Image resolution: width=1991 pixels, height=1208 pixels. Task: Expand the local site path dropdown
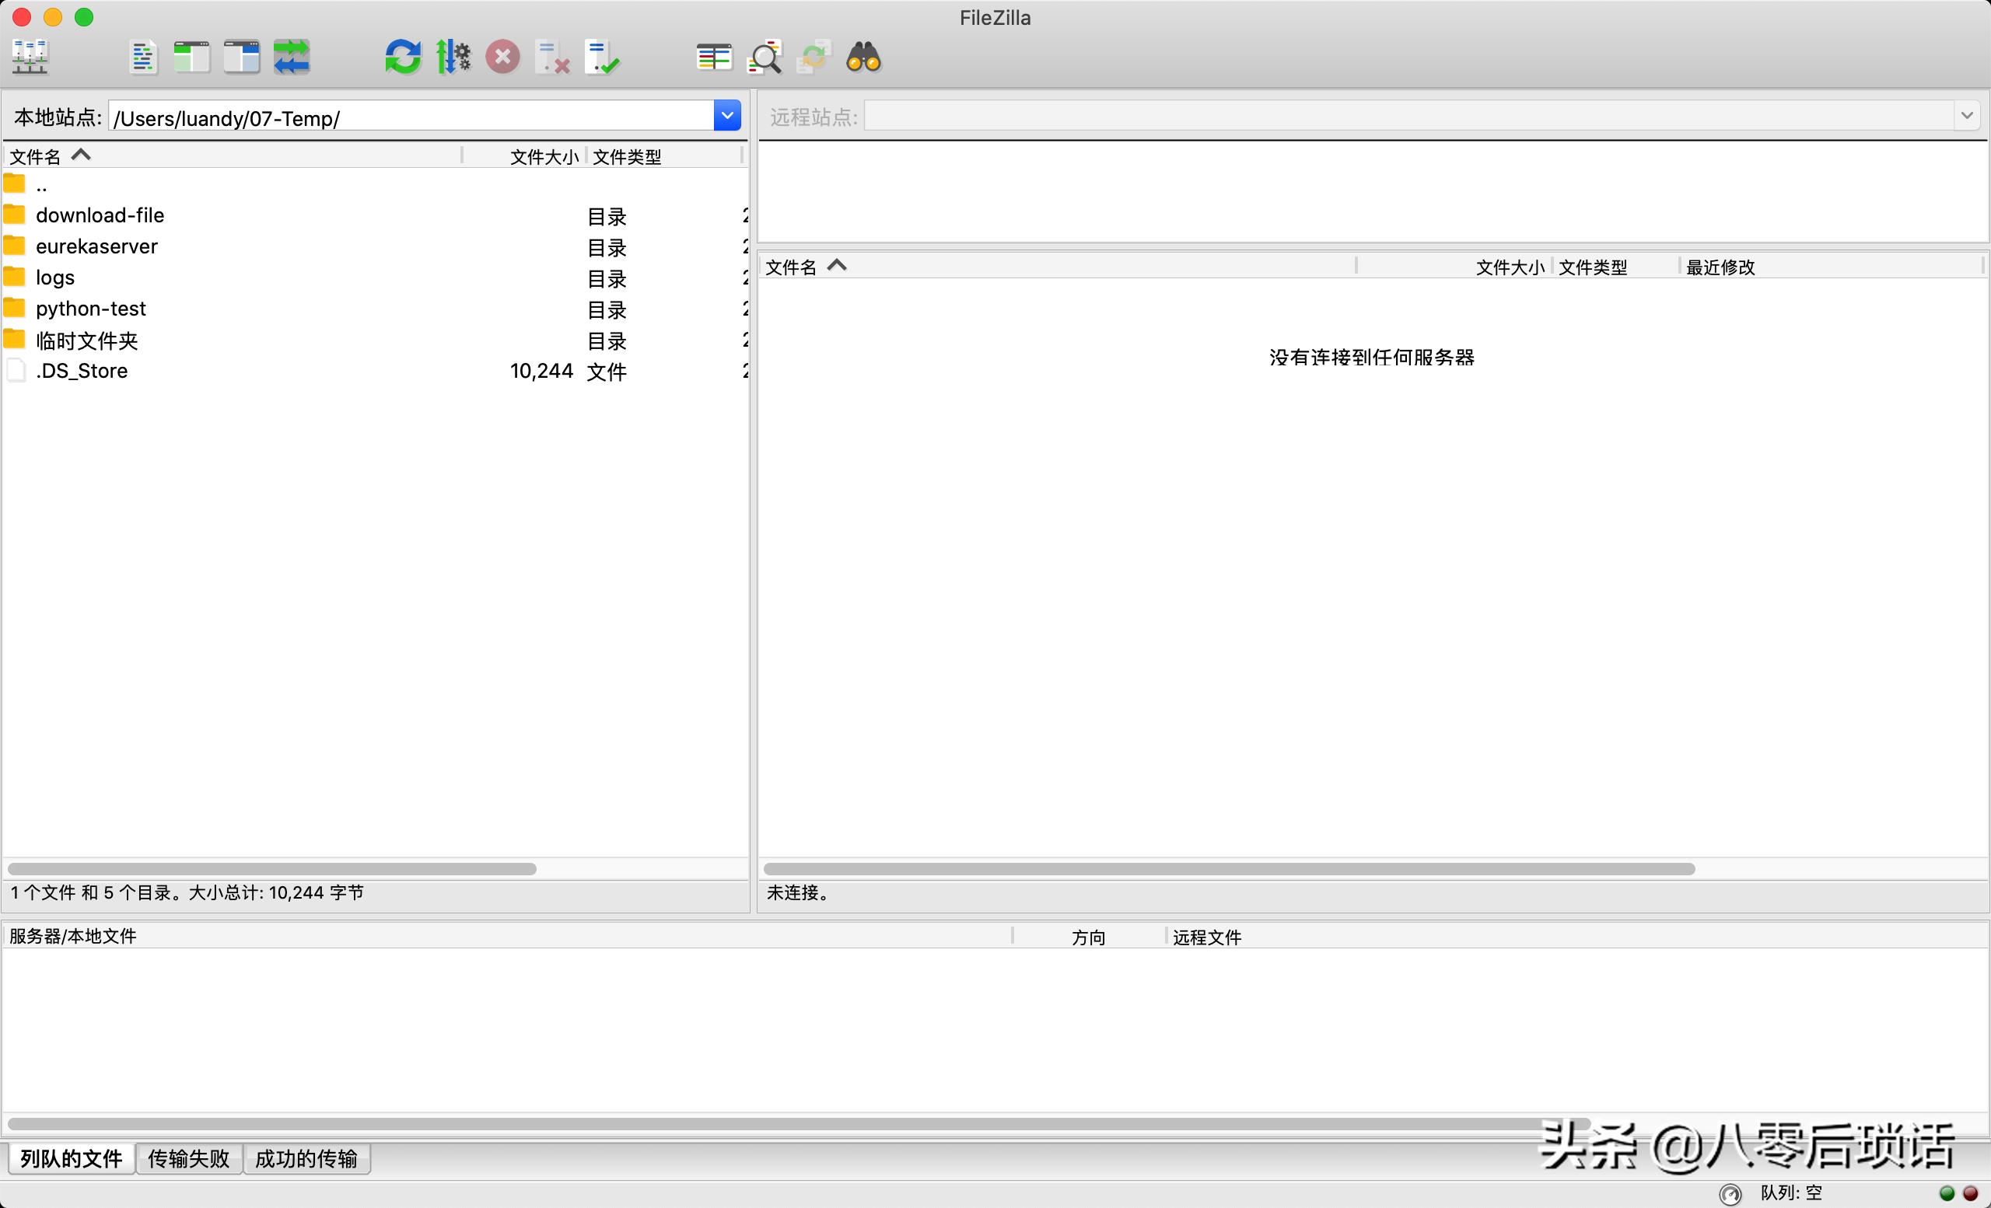coord(727,116)
